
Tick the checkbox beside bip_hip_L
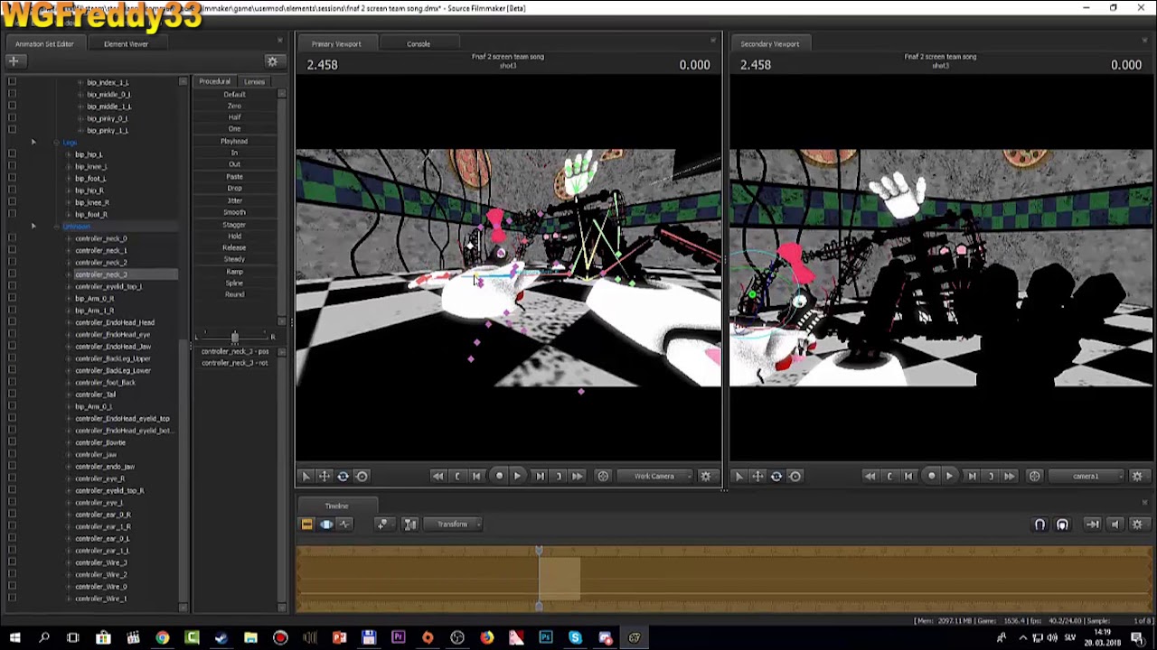click(x=12, y=154)
